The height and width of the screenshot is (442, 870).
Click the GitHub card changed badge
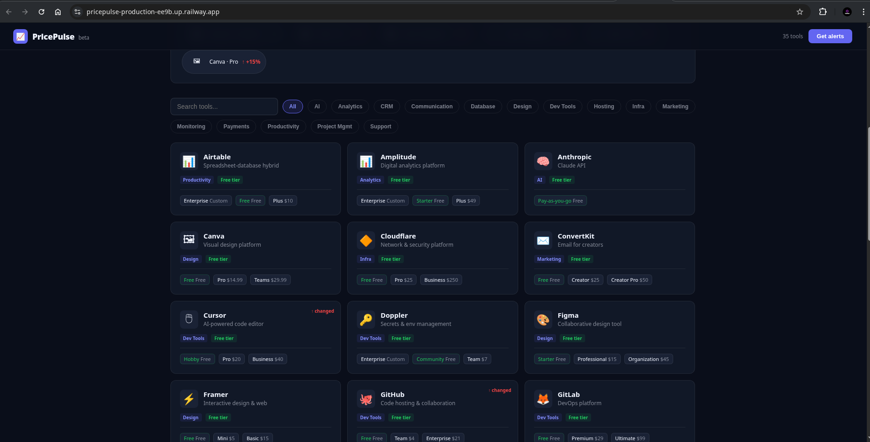(x=500, y=391)
